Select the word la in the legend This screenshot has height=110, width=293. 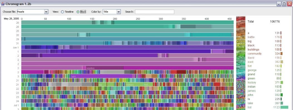(x=249, y=99)
